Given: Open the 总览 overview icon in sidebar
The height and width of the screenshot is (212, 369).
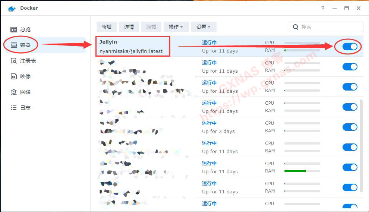Looking at the screenshot, I should pyautogui.click(x=14, y=29).
